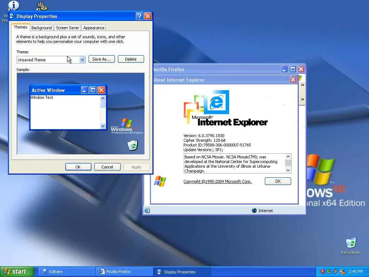Click the Firefox icon on the taskbar button
This screenshot has width=369, height=277.
(102, 272)
